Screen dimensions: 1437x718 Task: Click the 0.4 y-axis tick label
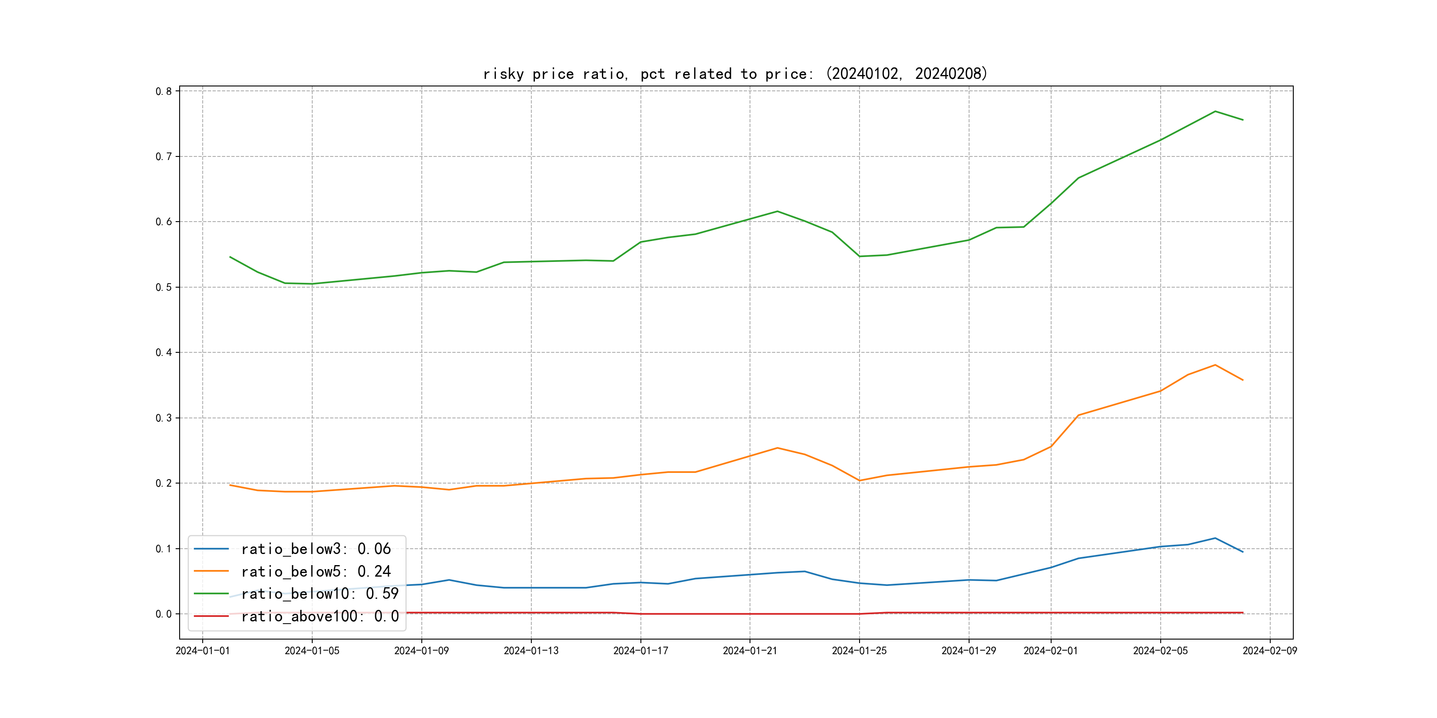(164, 352)
